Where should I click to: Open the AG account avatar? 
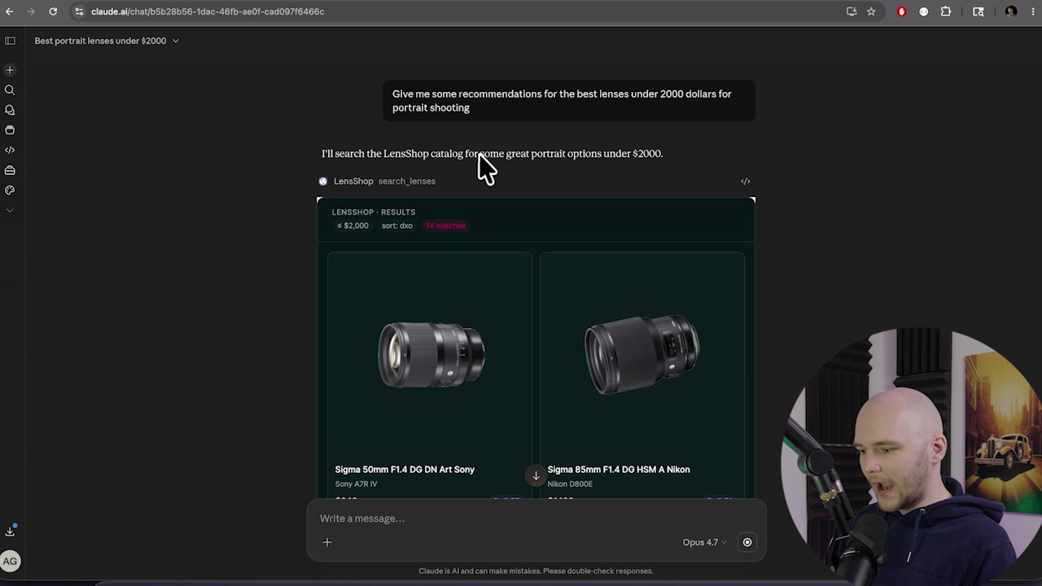(10, 561)
